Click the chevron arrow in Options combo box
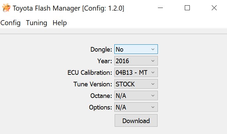227x134 pixels. pos(153,107)
